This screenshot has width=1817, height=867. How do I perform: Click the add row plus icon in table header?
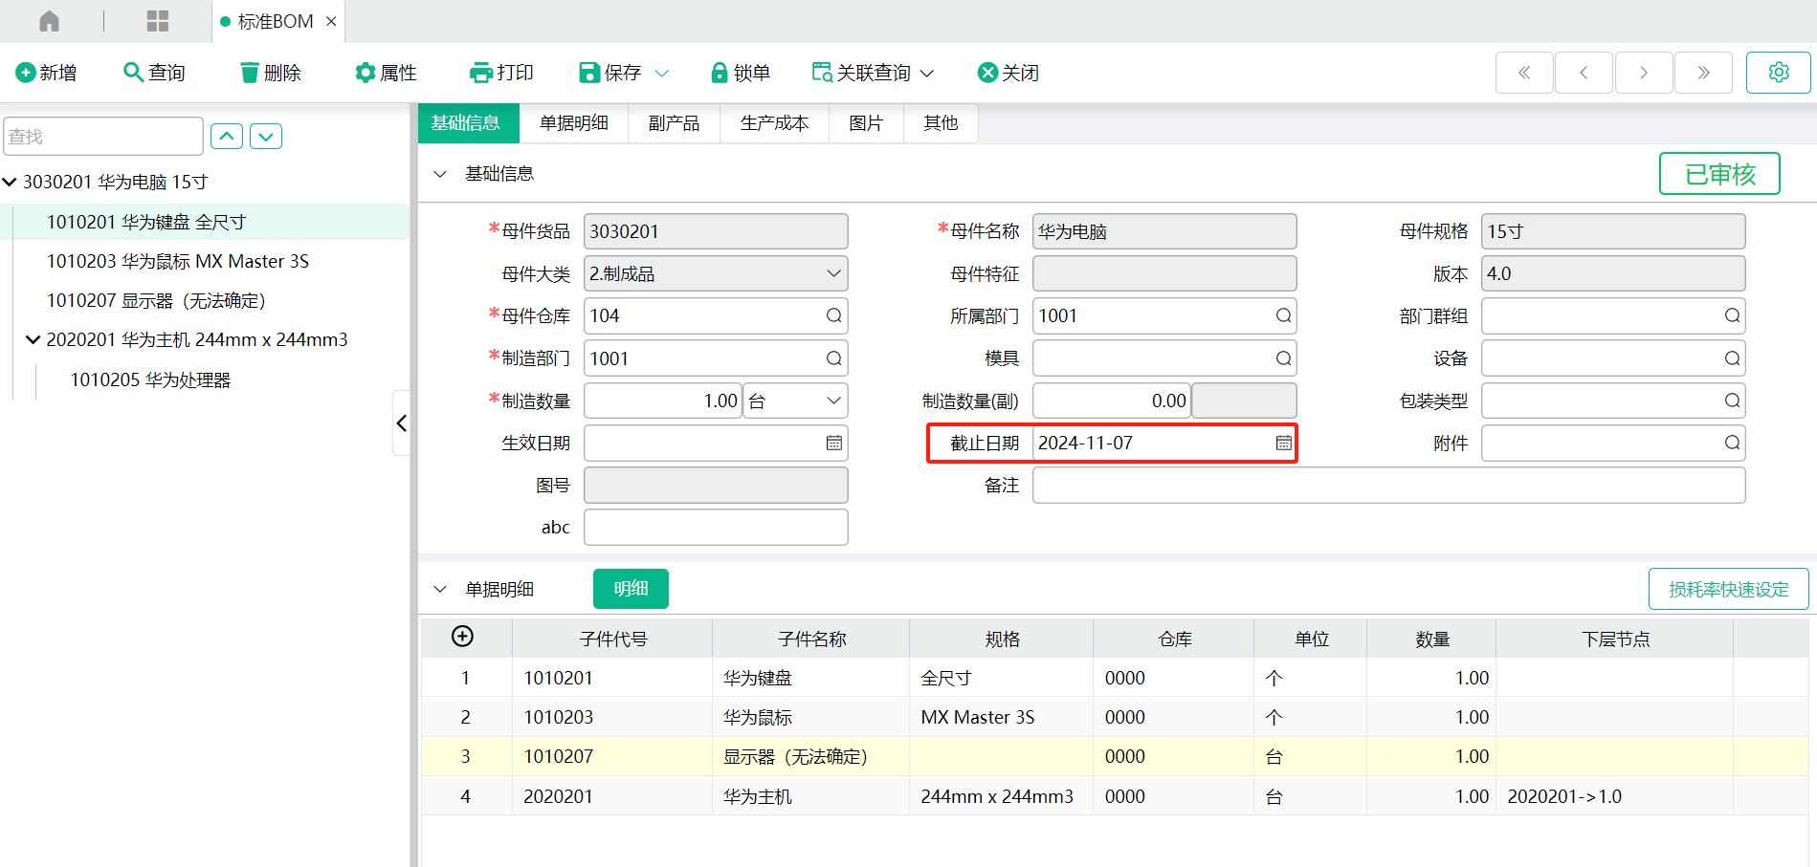pyautogui.click(x=462, y=637)
